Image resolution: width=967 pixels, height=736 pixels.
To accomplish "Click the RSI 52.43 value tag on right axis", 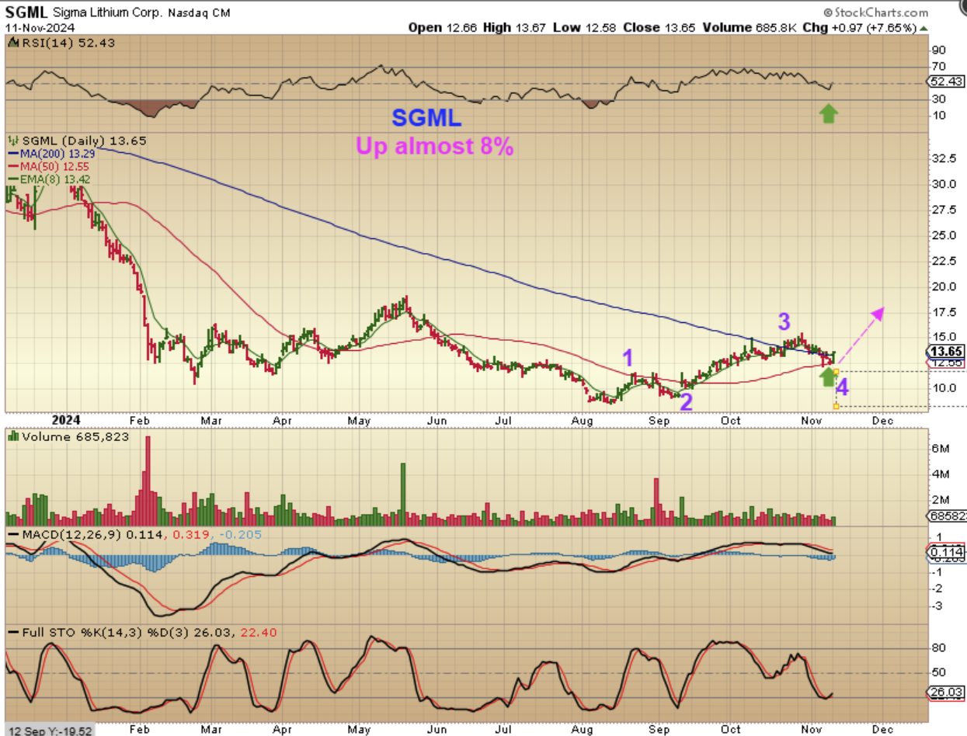I will [945, 81].
